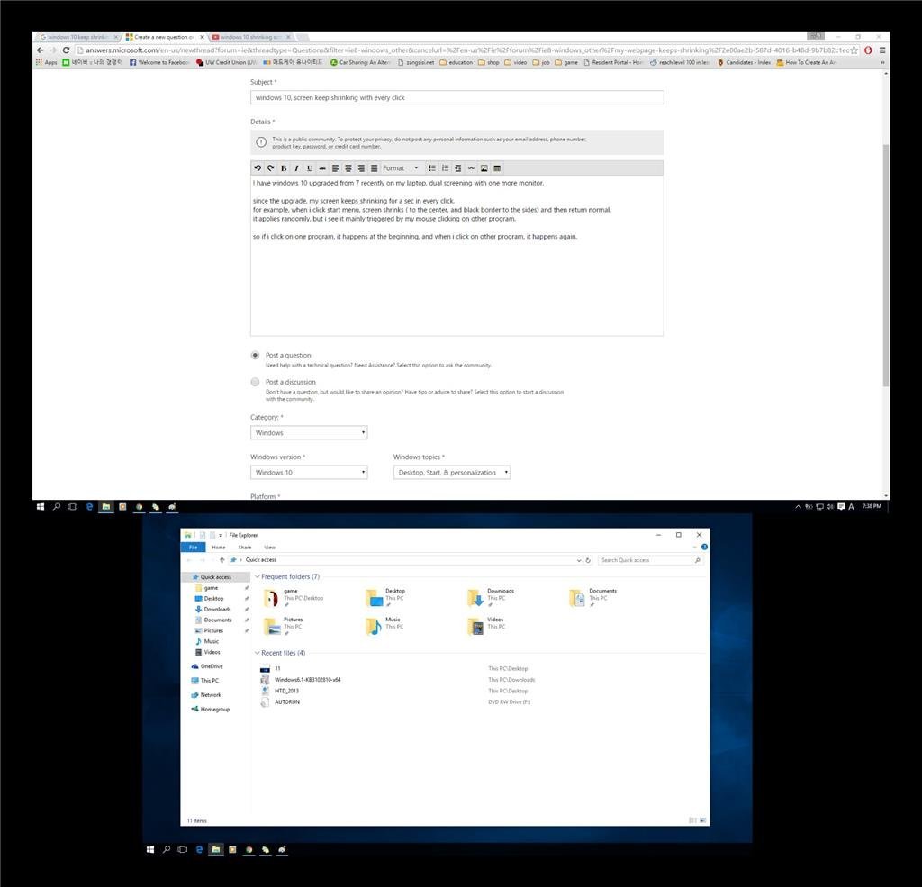
Task: Open the File tab in File Explorer
Action: coord(193,547)
